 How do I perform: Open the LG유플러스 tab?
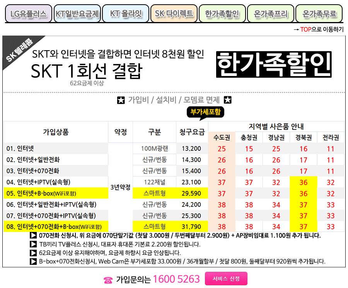[28, 14]
